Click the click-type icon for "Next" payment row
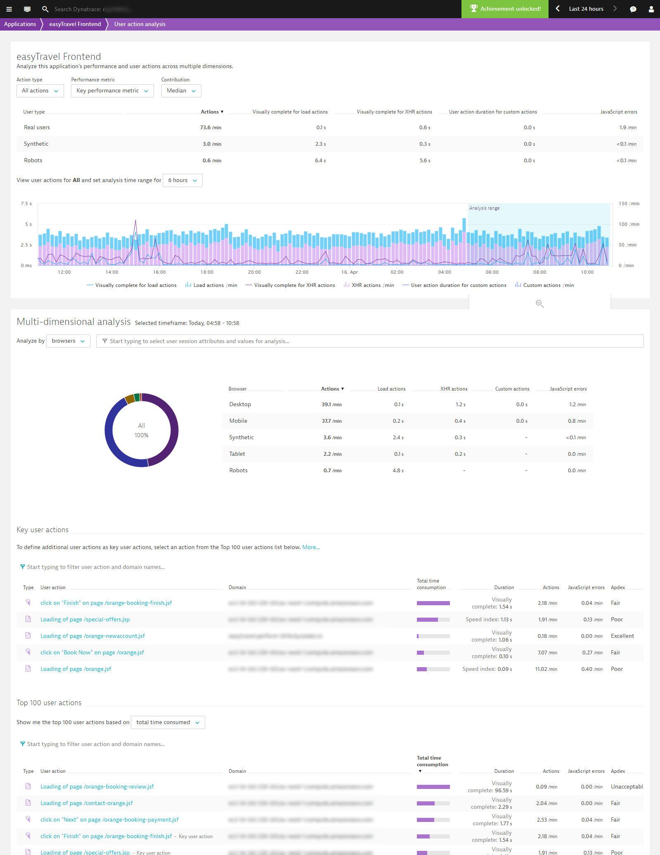Screen dimensions: 660x855 (x=28, y=819)
